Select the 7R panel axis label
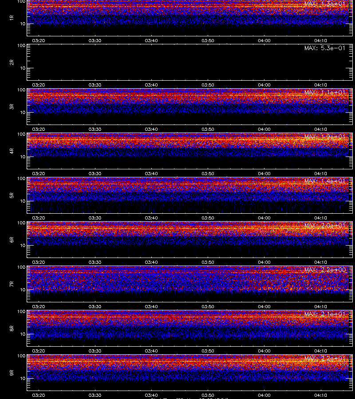Screen dimensions: 355x399 (x=12, y=284)
